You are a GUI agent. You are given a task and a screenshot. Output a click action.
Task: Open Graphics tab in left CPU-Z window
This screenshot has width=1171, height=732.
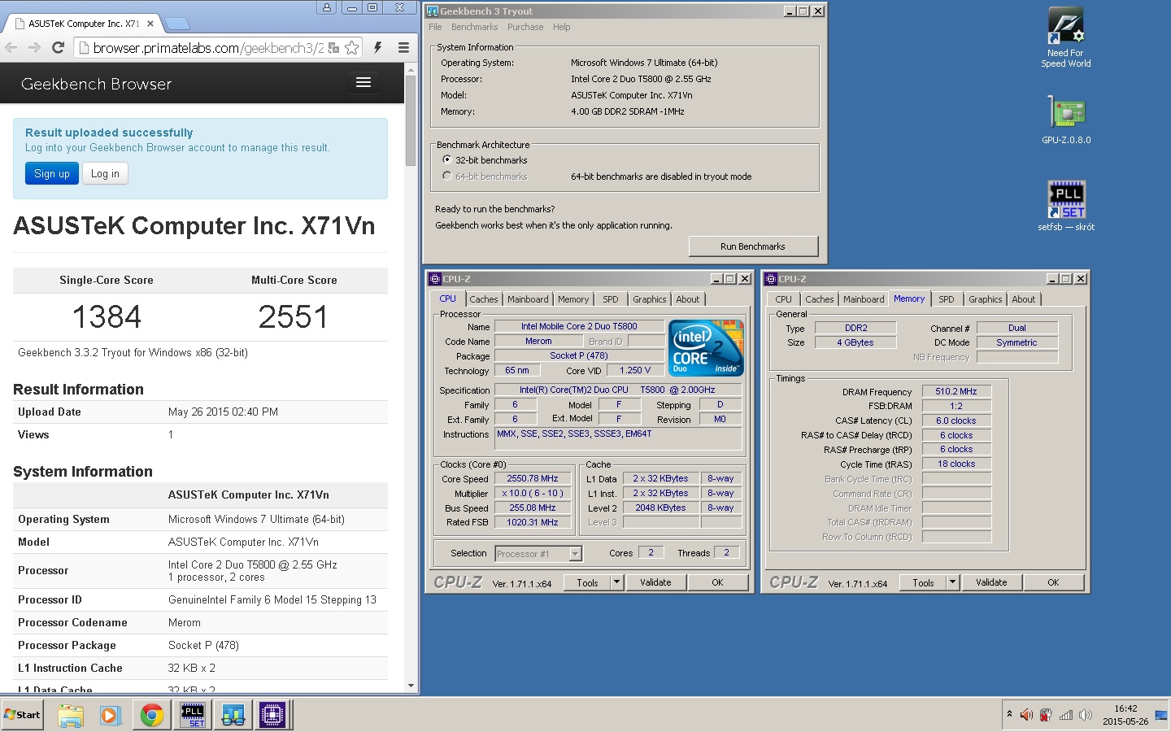pyautogui.click(x=649, y=299)
